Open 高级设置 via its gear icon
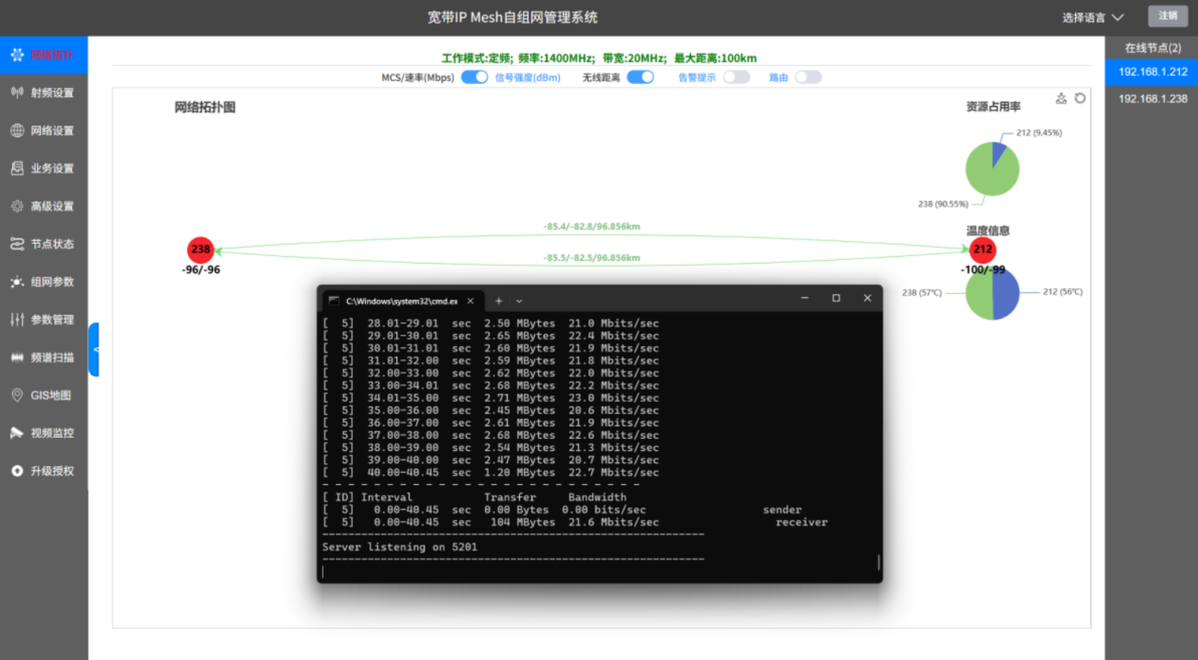 [17, 206]
